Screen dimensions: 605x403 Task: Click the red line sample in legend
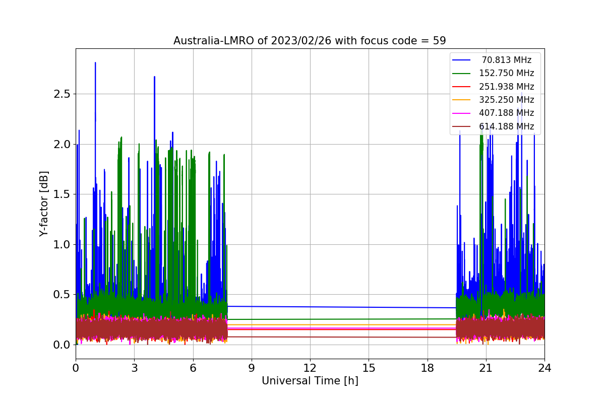click(462, 87)
